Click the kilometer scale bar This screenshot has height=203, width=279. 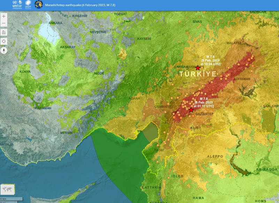point(10,198)
